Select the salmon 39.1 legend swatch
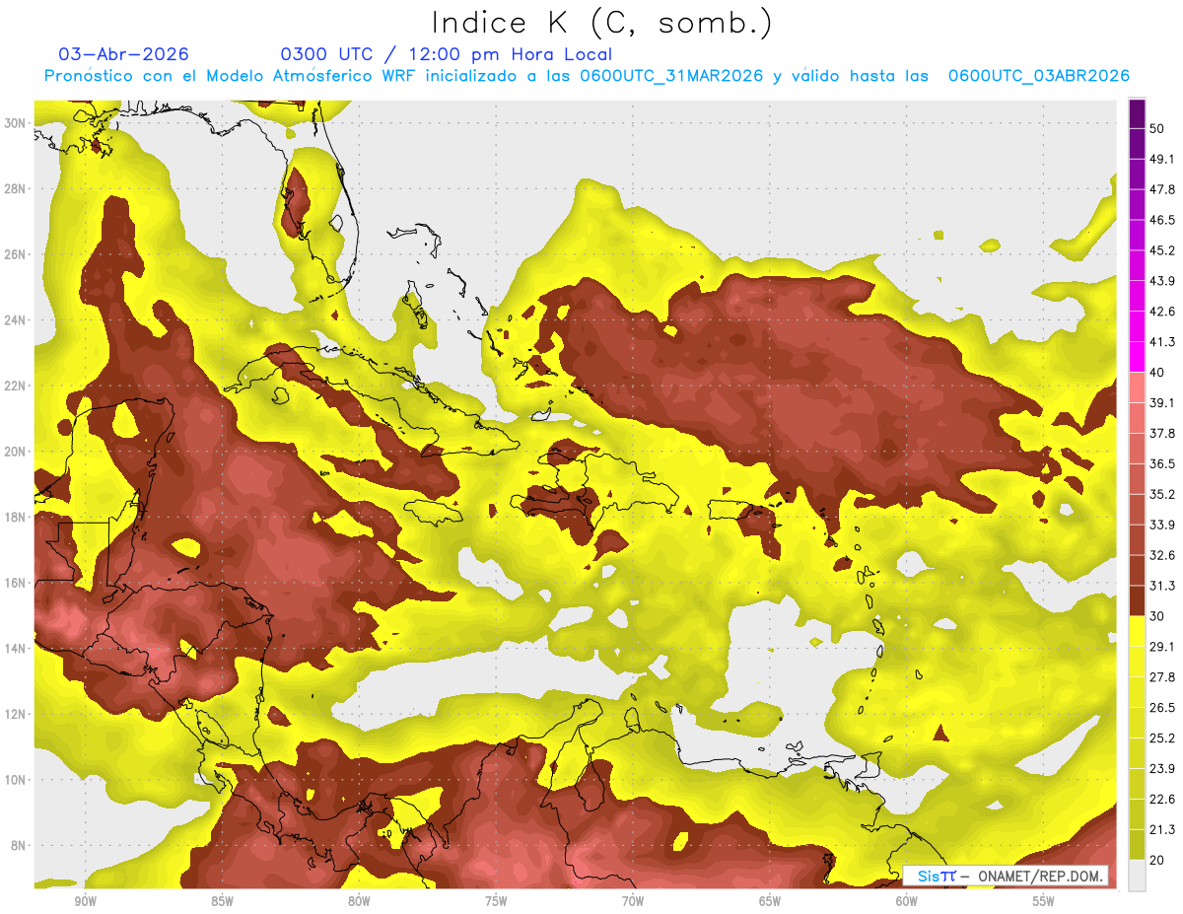Screen dimensions: 1183x914 [1137, 387]
